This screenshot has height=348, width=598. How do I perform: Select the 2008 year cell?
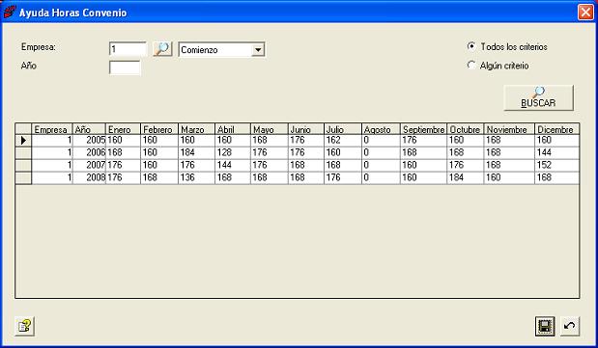89,178
